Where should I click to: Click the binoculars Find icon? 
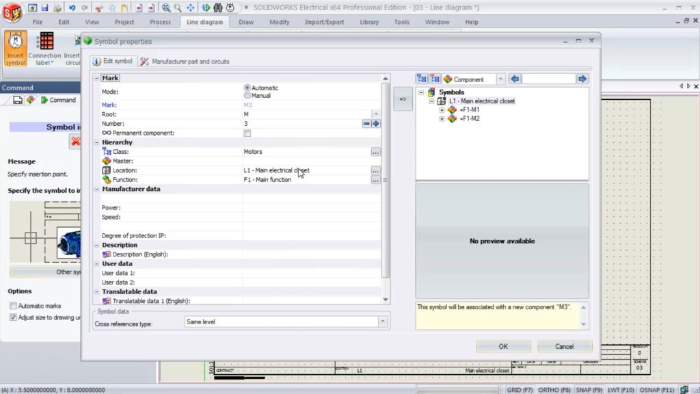[218, 8]
